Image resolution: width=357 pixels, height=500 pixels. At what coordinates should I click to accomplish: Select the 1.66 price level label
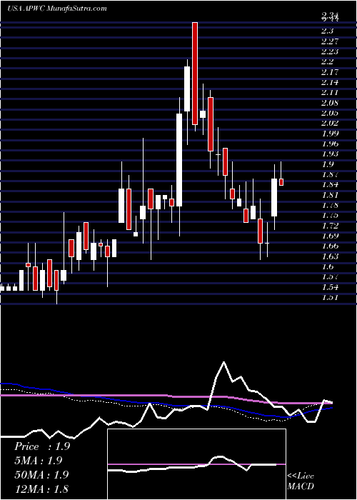coord(330,246)
